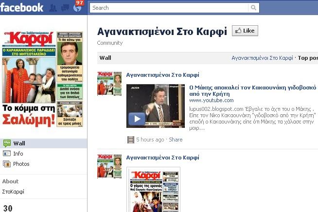
Task: Click the ΣτοΚαρφί about text
Action: 13,192
